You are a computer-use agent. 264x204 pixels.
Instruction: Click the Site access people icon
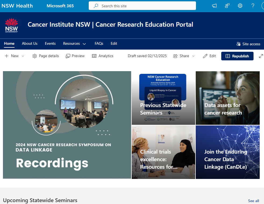pos(238,44)
